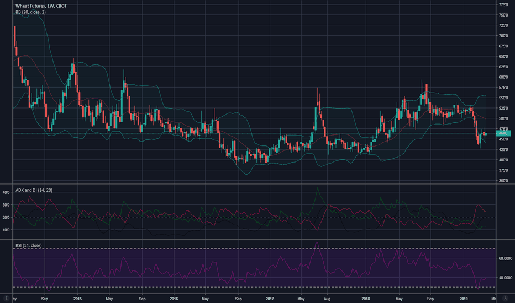Click the 464'0 current price label
515x303 pixels.
tap(503, 133)
